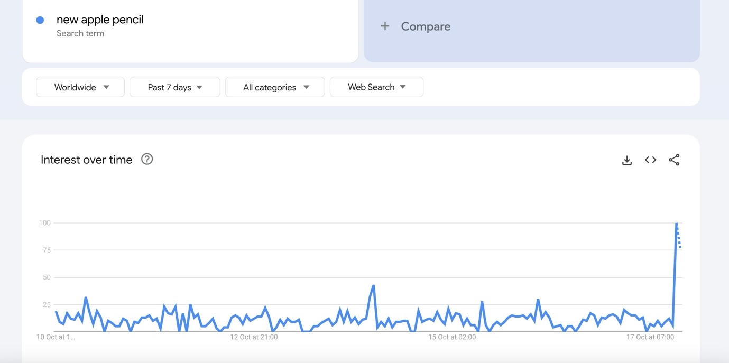This screenshot has width=729, height=363.
Task: Open the Worldwide region dropdown
Action: pos(80,87)
